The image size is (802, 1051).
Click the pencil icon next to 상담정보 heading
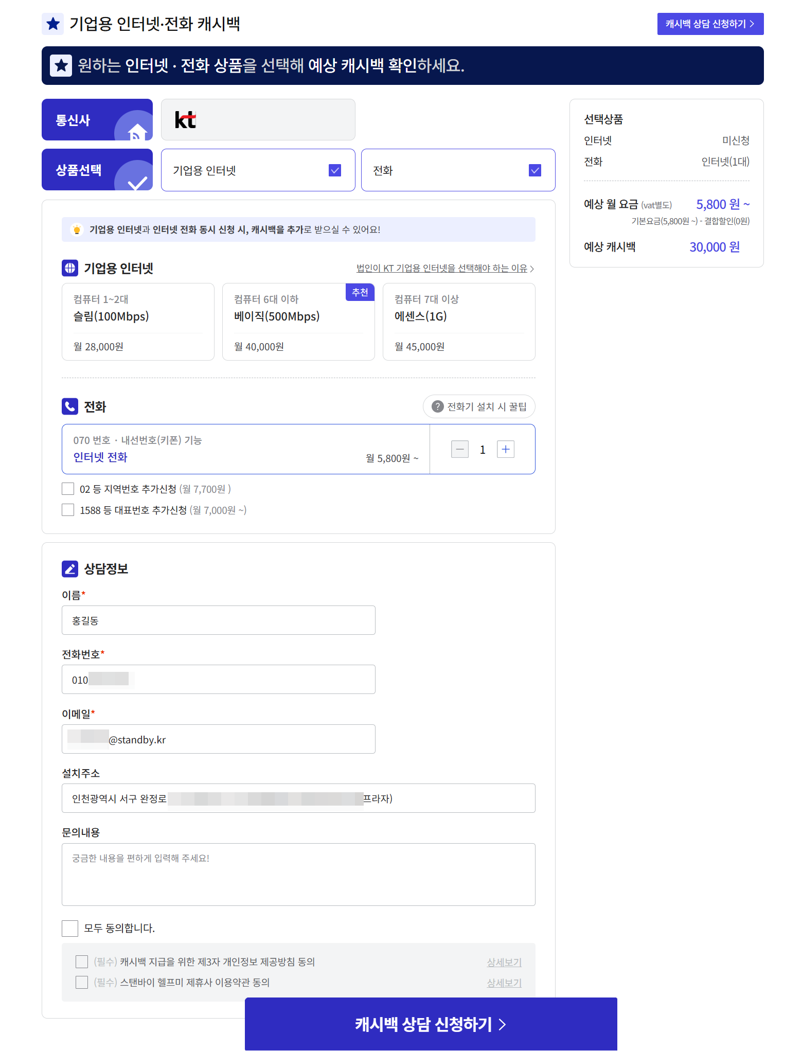[x=70, y=568]
